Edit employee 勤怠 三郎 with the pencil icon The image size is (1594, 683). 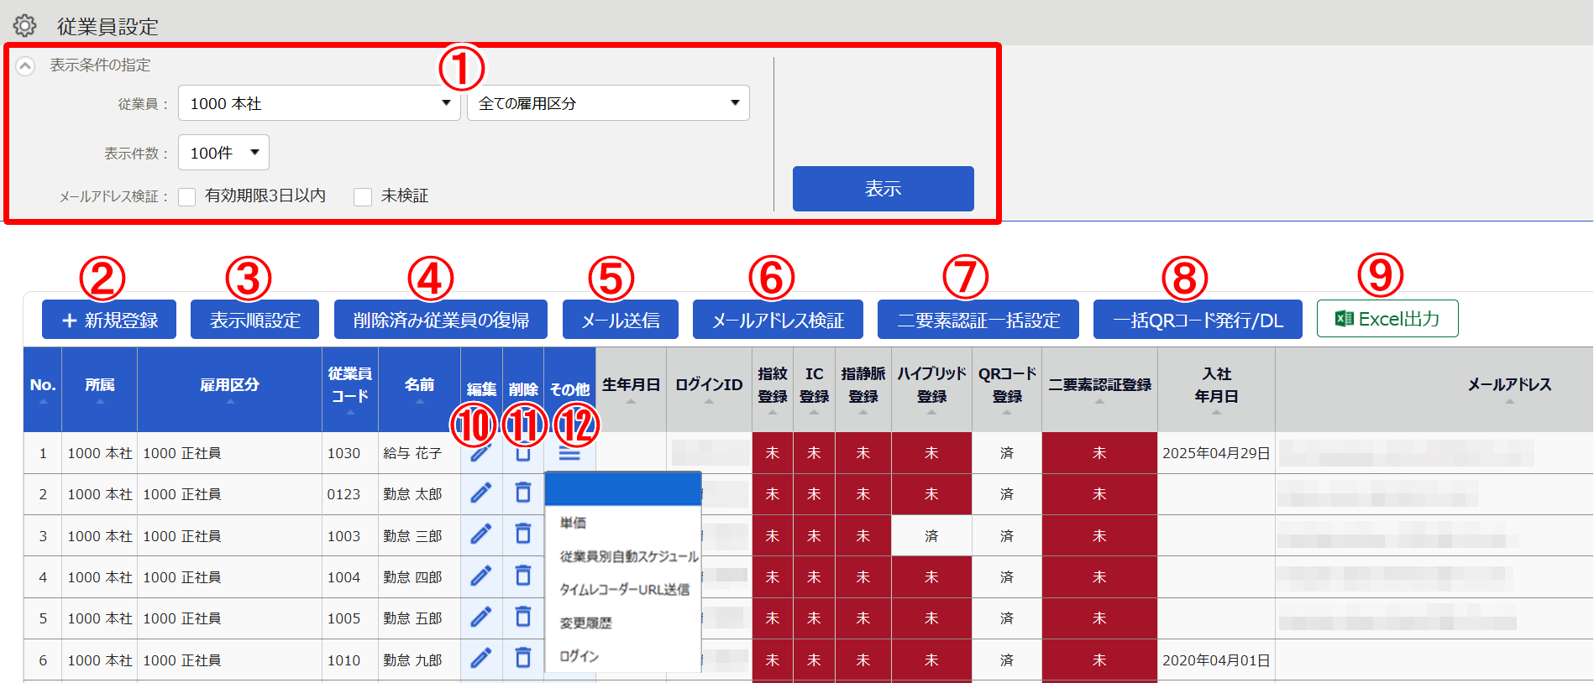481,534
